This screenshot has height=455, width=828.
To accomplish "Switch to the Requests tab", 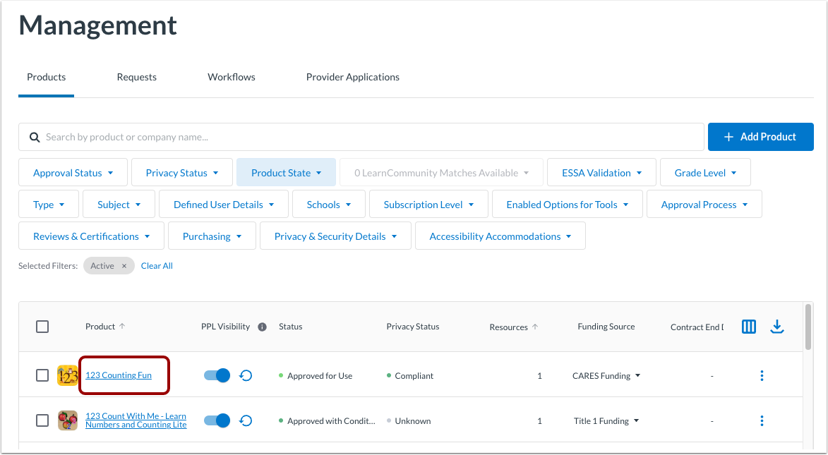I will (x=136, y=77).
